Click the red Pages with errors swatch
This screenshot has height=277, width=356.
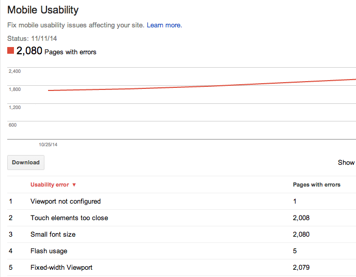[11, 51]
